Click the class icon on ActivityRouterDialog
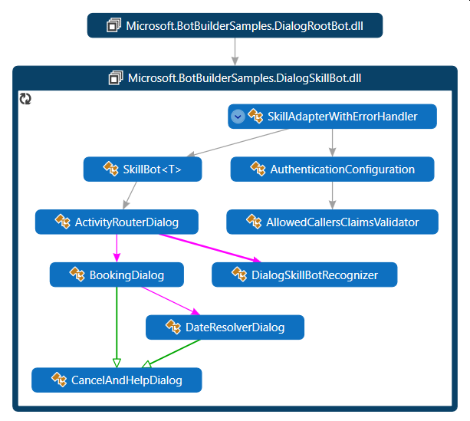 (x=63, y=222)
